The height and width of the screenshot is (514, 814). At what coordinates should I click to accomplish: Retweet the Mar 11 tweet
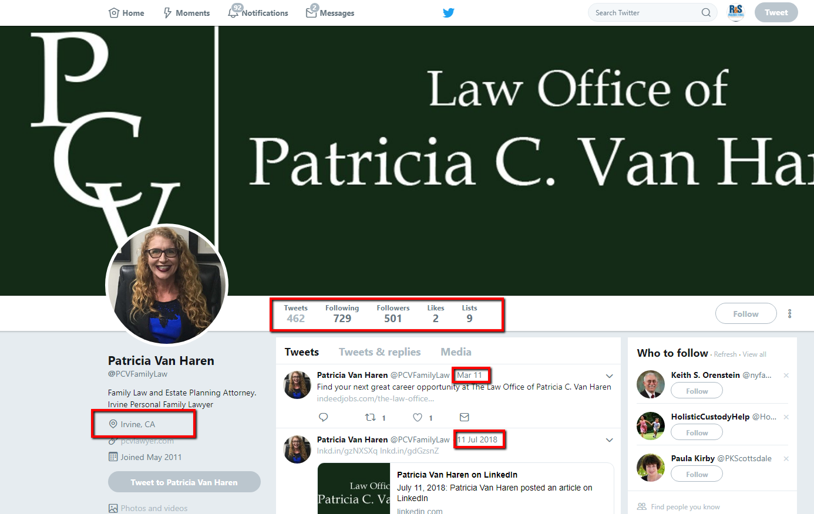tap(371, 417)
